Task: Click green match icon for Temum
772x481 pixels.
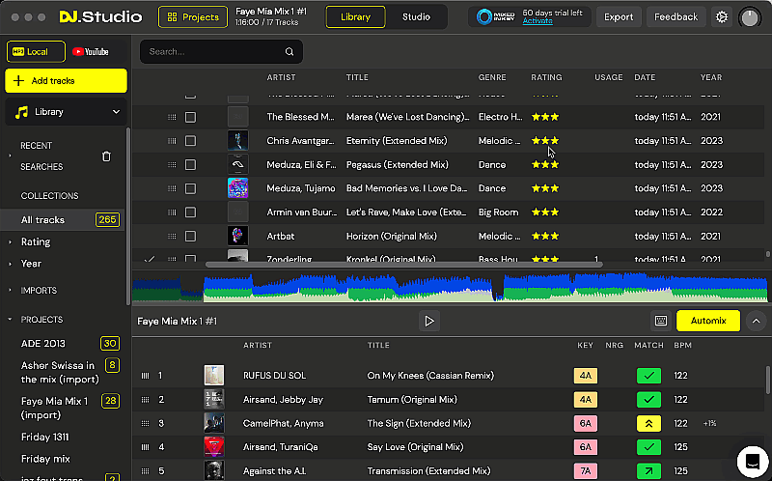Action: (648, 399)
